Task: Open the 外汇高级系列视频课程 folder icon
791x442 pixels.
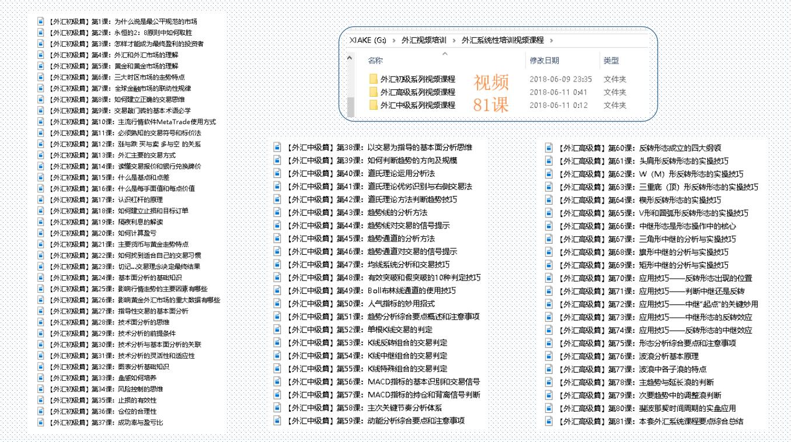Action: (373, 92)
